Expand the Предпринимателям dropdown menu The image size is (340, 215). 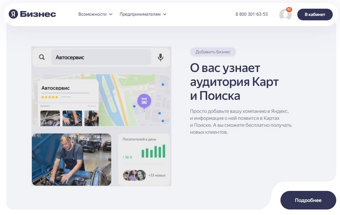point(143,14)
